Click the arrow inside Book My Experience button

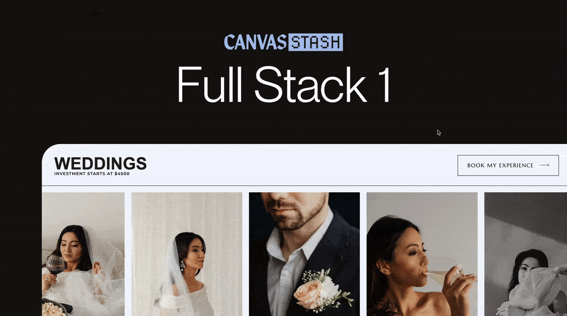point(545,165)
